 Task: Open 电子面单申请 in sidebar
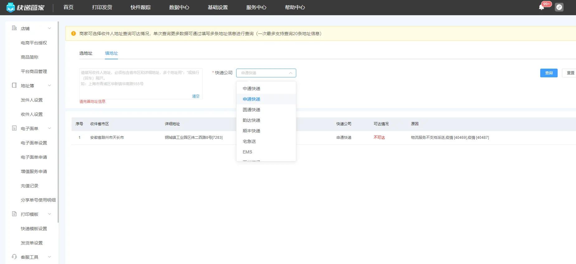(x=34, y=157)
